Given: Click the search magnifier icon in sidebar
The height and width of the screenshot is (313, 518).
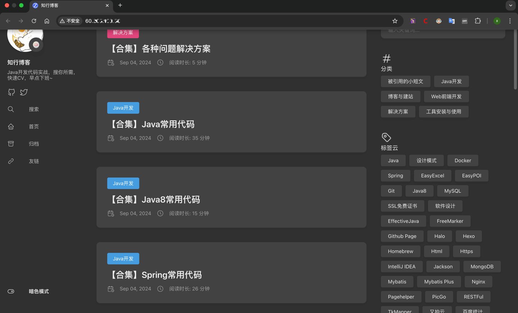Looking at the screenshot, I should click(x=11, y=109).
